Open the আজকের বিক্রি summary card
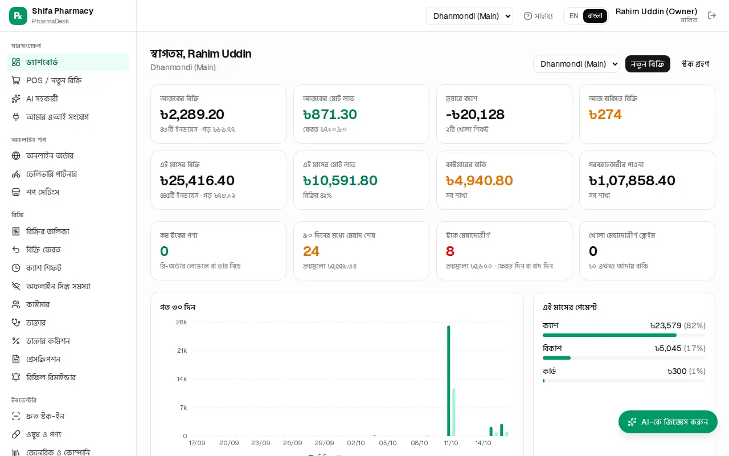This screenshot has height=456, width=729. [218, 114]
